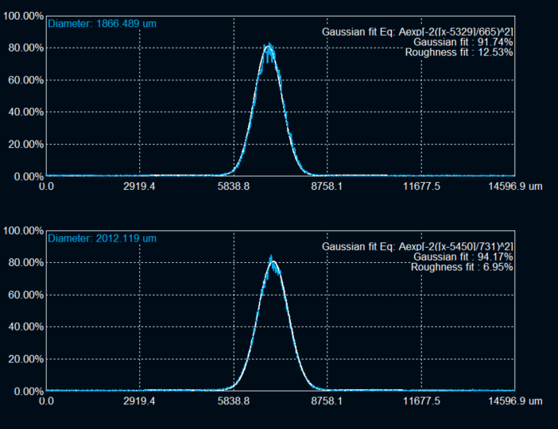Click the 2919.4 x-axis tick in lower chart
558x429 pixels.
140,402
